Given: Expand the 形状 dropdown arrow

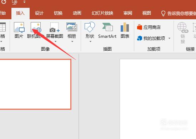Looking at the screenshot, I should coord(90,41).
